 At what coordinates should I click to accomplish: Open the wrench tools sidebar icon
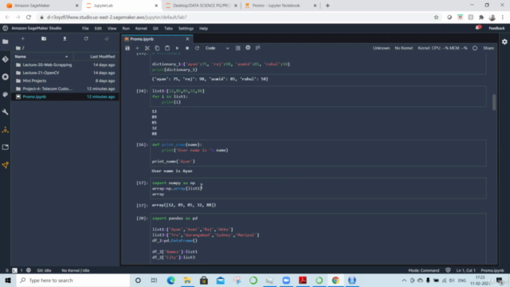(6, 112)
